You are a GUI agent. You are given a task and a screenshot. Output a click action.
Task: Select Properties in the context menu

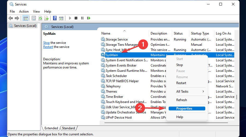point(187,109)
